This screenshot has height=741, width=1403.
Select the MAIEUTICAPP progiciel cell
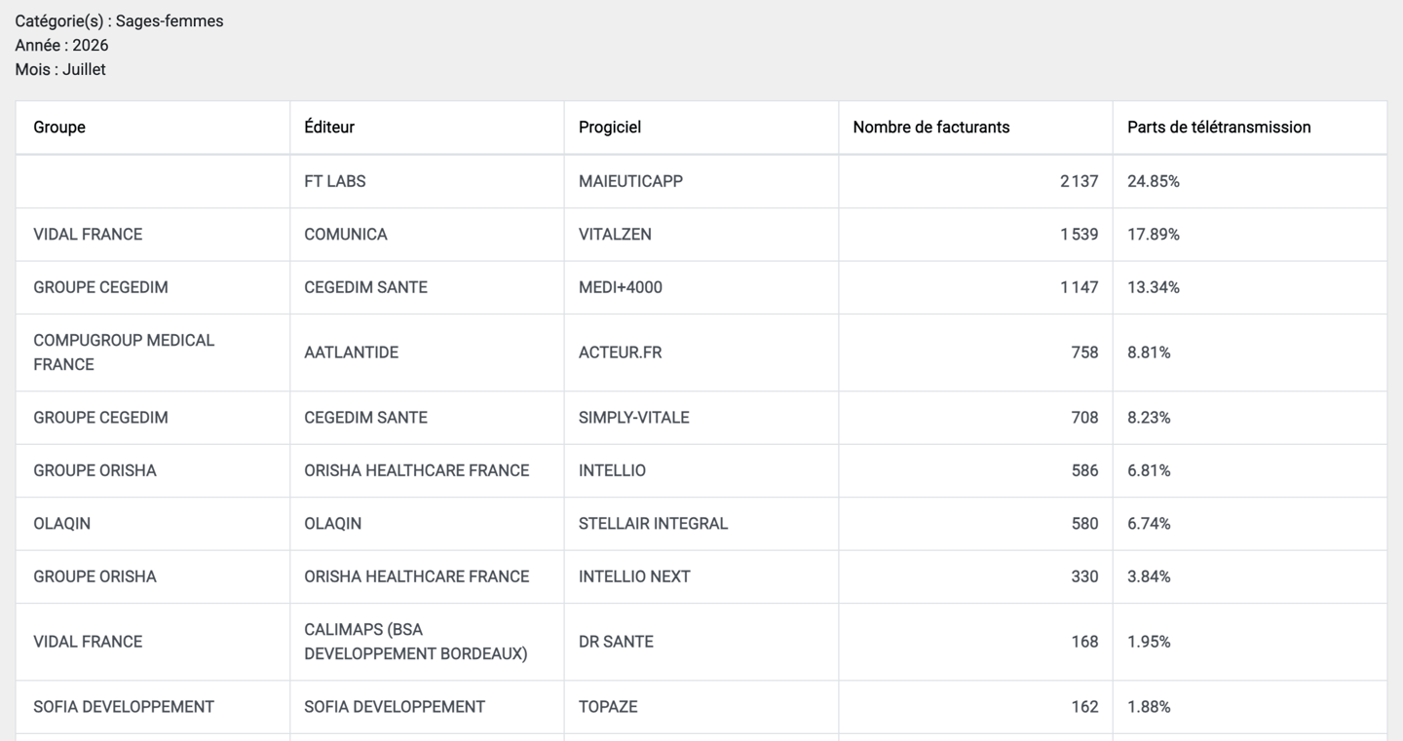[701, 181]
